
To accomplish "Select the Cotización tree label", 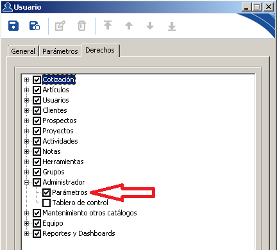I will pyautogui.click(x=58, y=79).
